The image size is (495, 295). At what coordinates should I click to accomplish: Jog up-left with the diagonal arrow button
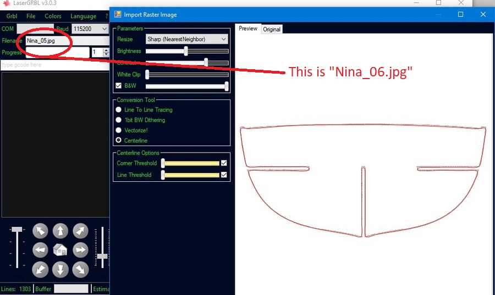(40, 231)
